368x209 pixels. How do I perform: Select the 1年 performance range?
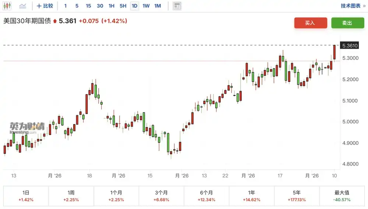tap(252, 196)
